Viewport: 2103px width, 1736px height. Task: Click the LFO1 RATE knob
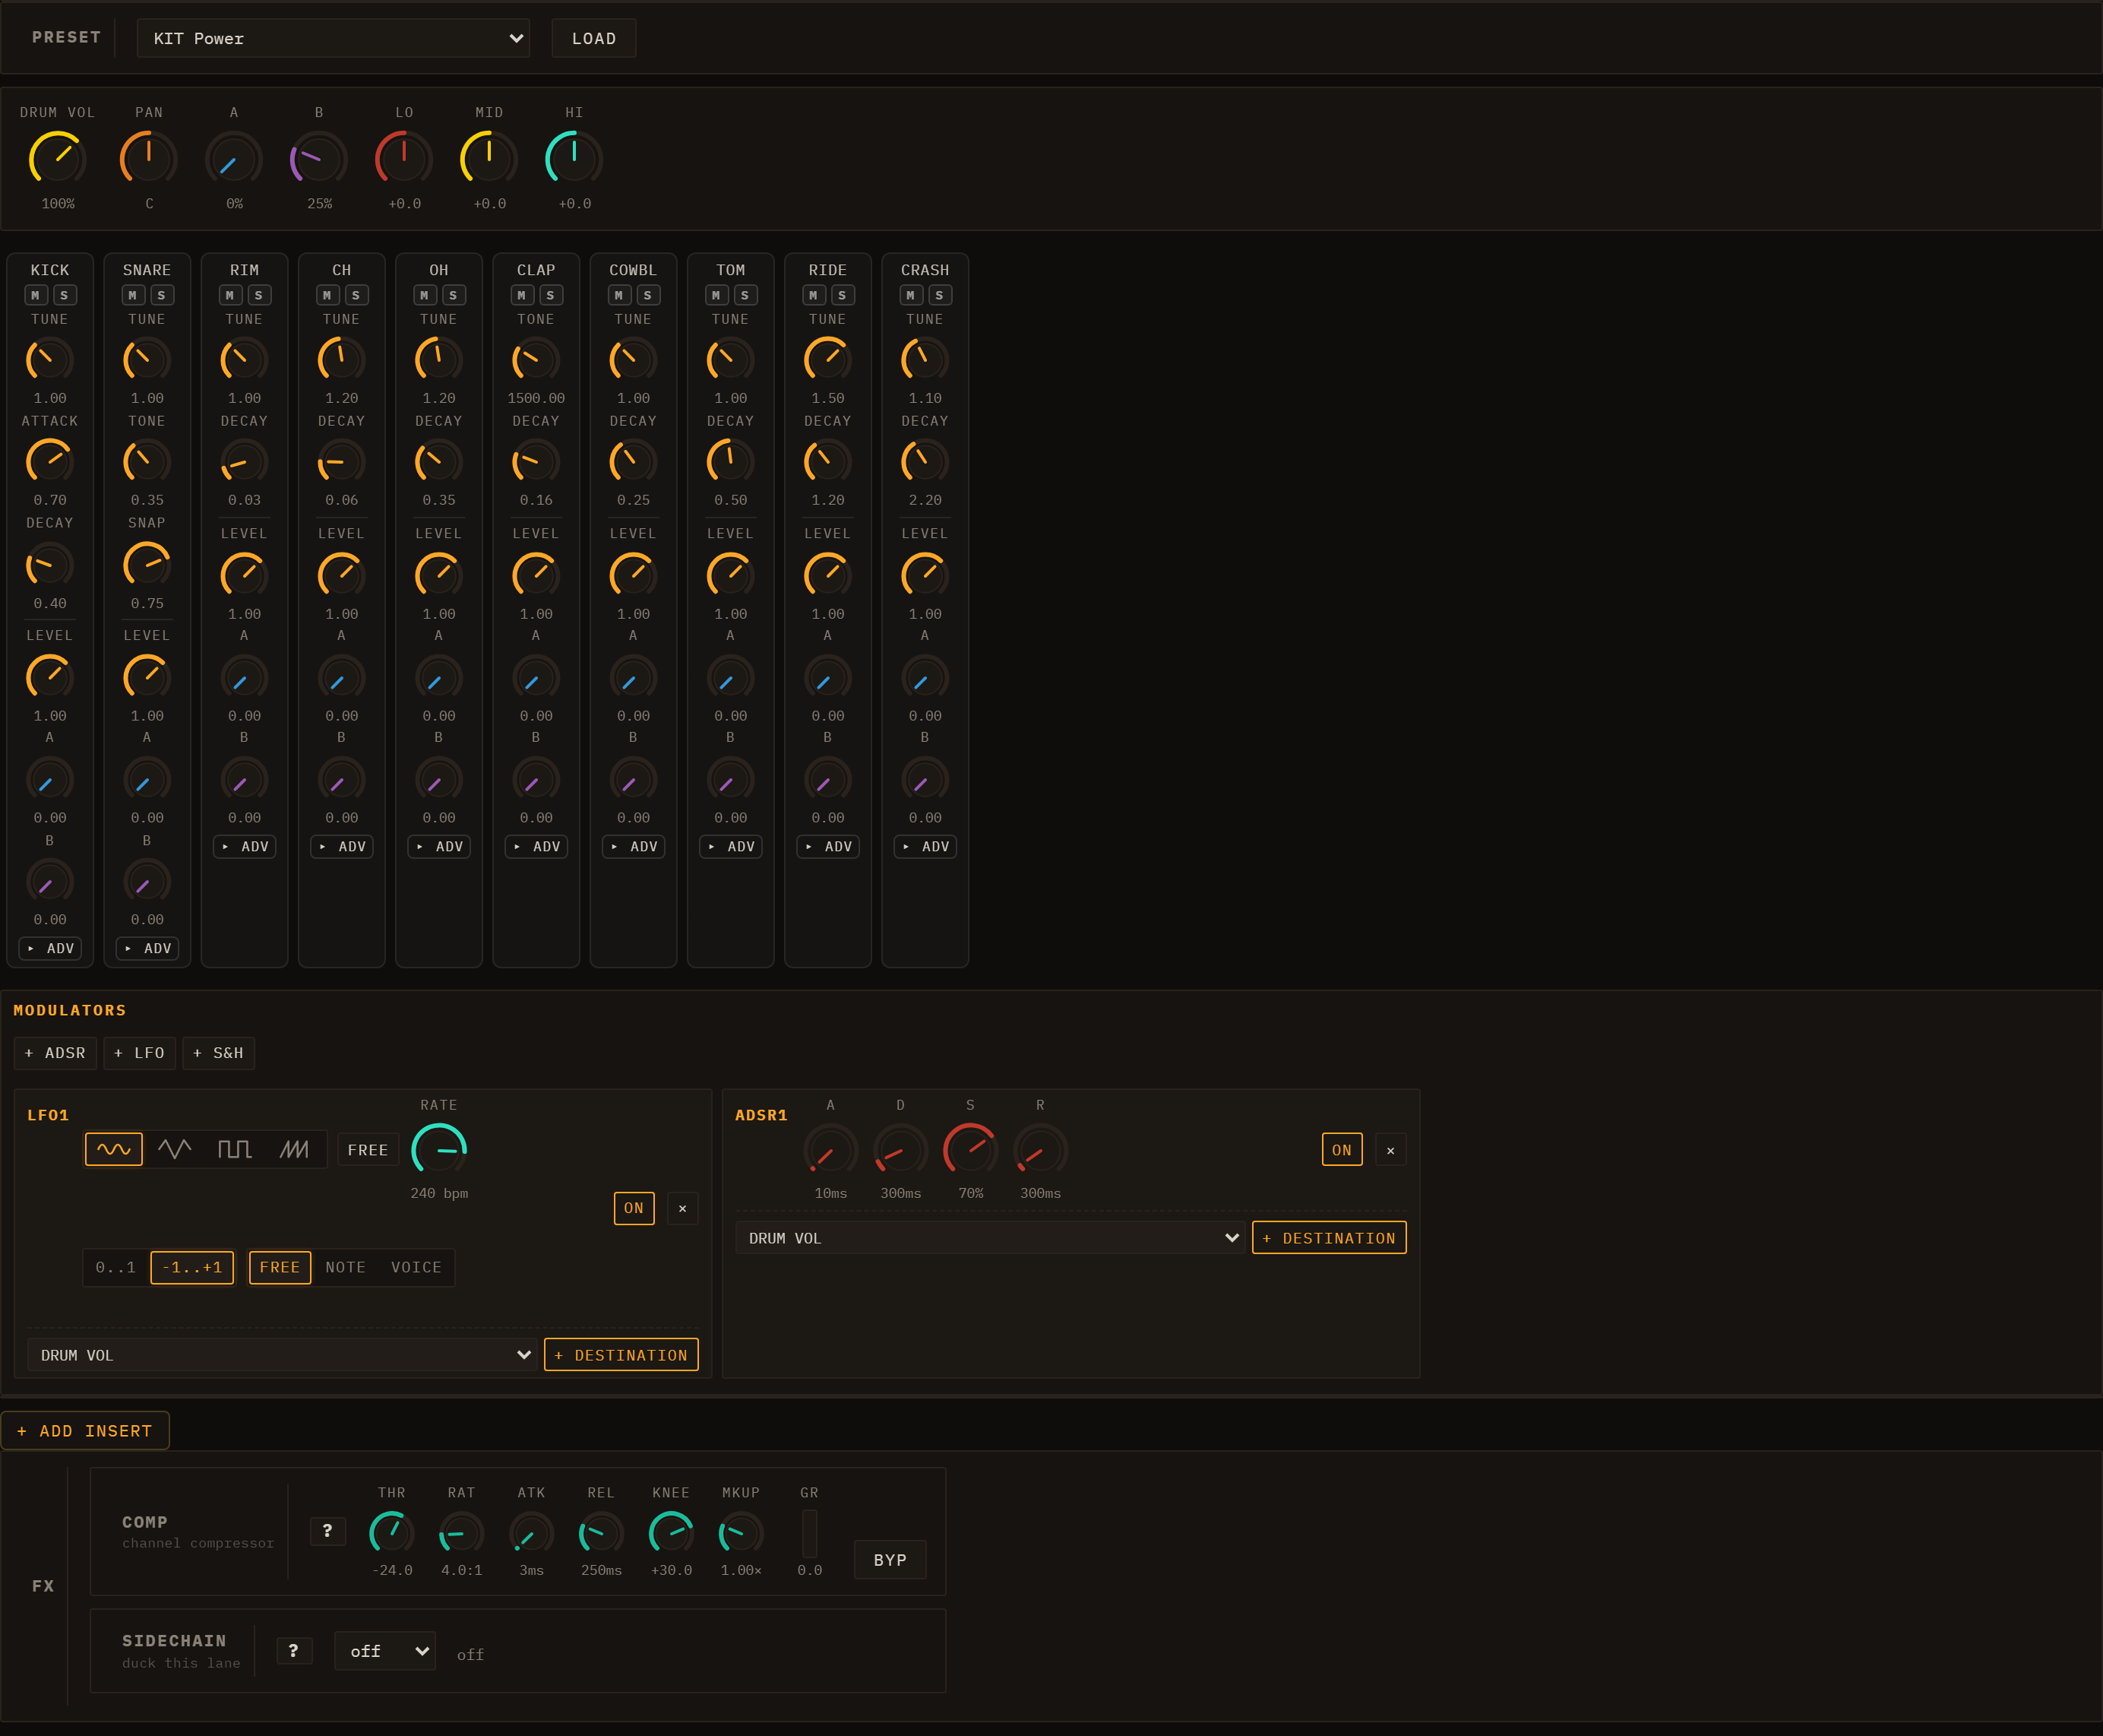(x=439, y=1150)
